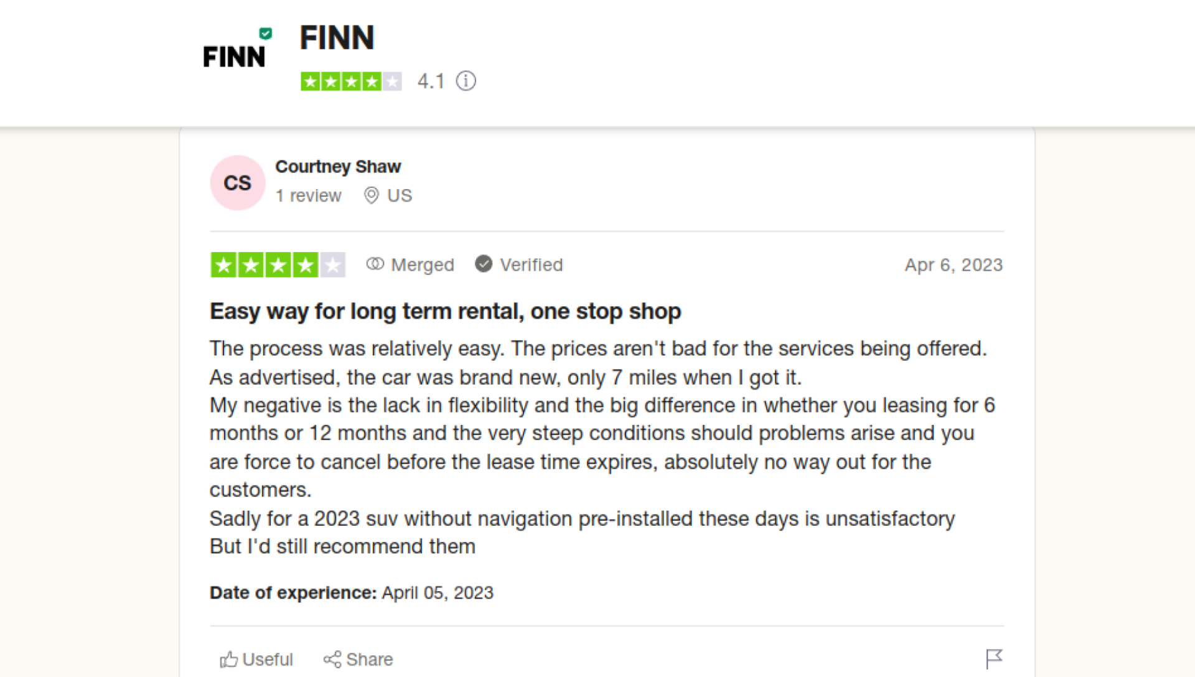Viewport: 1195px width, 677px height.
Task: Select the fifth gray star in the company rating
Action: (393, 81)
